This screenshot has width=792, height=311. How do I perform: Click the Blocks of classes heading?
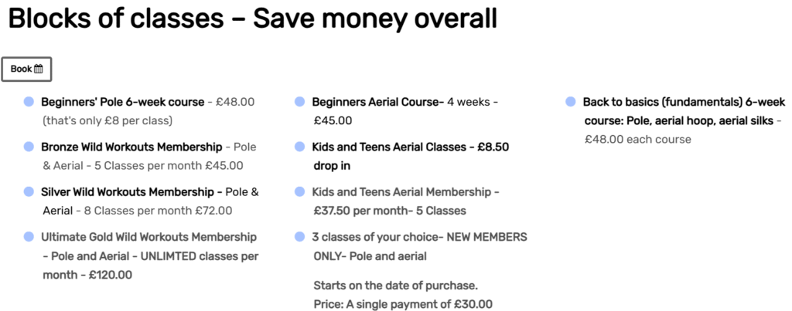pos(253,19)
